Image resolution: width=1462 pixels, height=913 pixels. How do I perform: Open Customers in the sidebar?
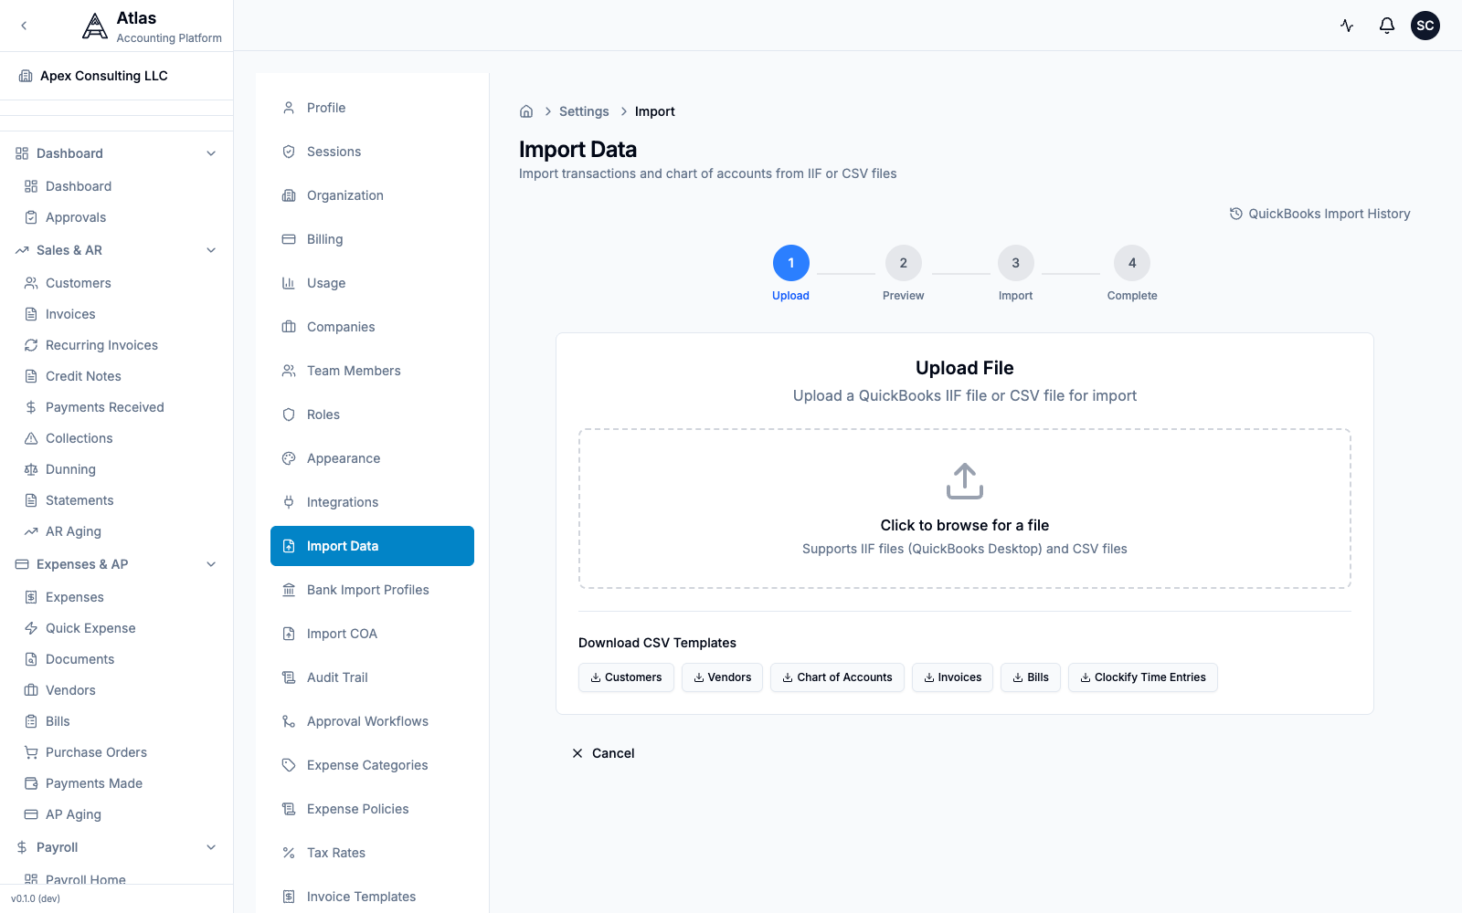tap(116, 283)
